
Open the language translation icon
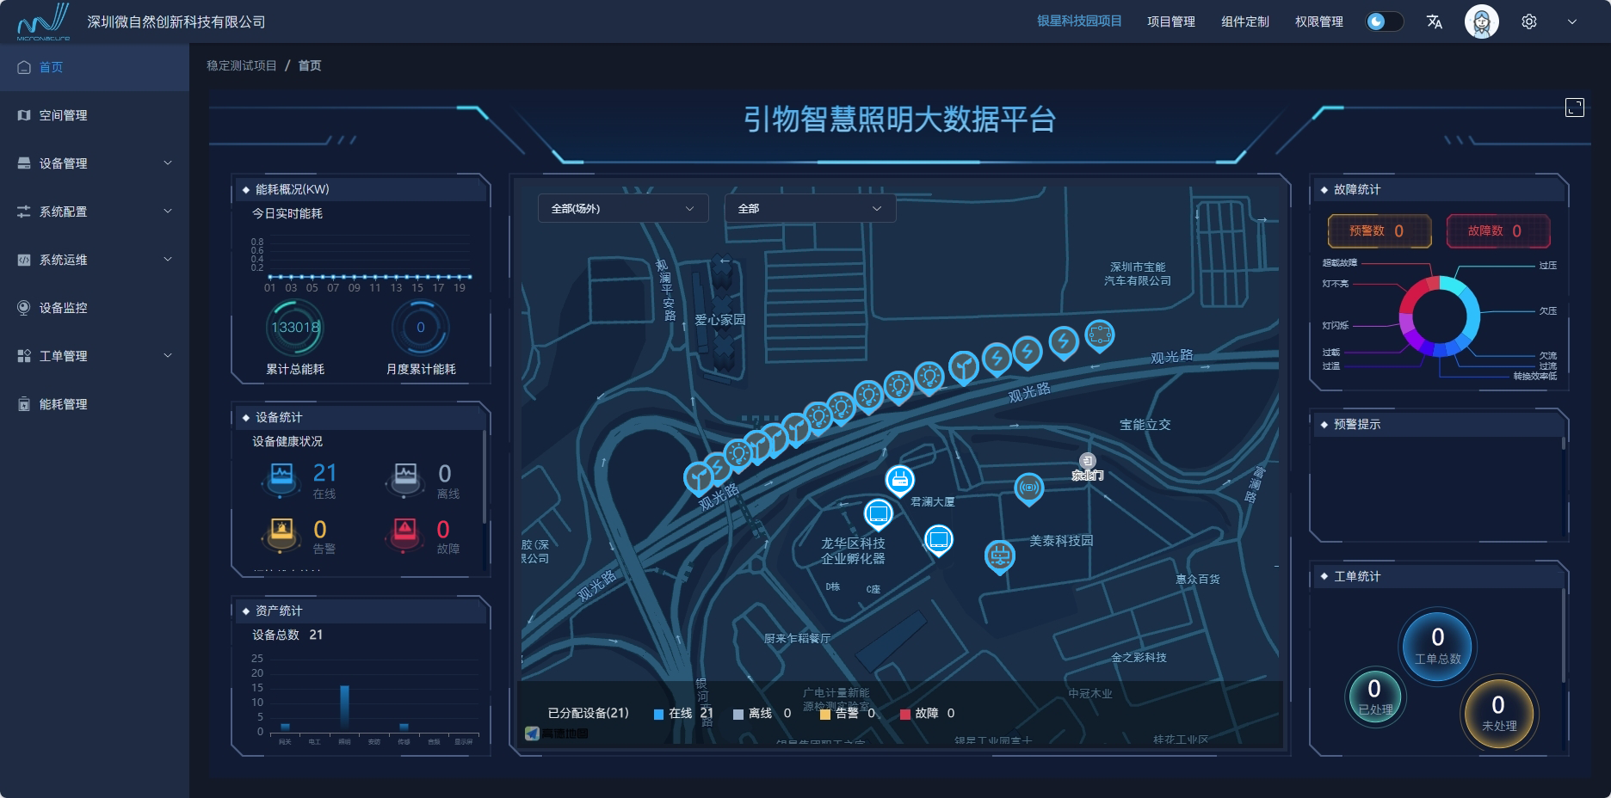point(1434,21)
